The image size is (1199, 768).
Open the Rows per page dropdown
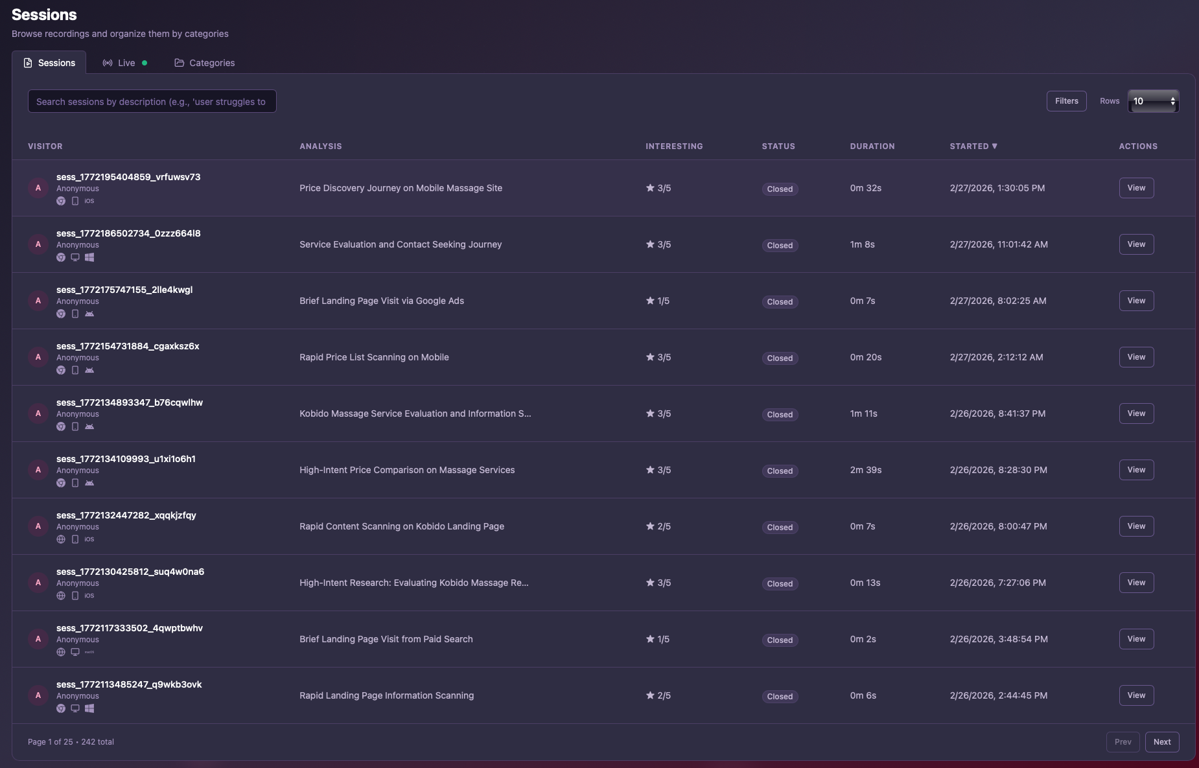click(1154, 101)
